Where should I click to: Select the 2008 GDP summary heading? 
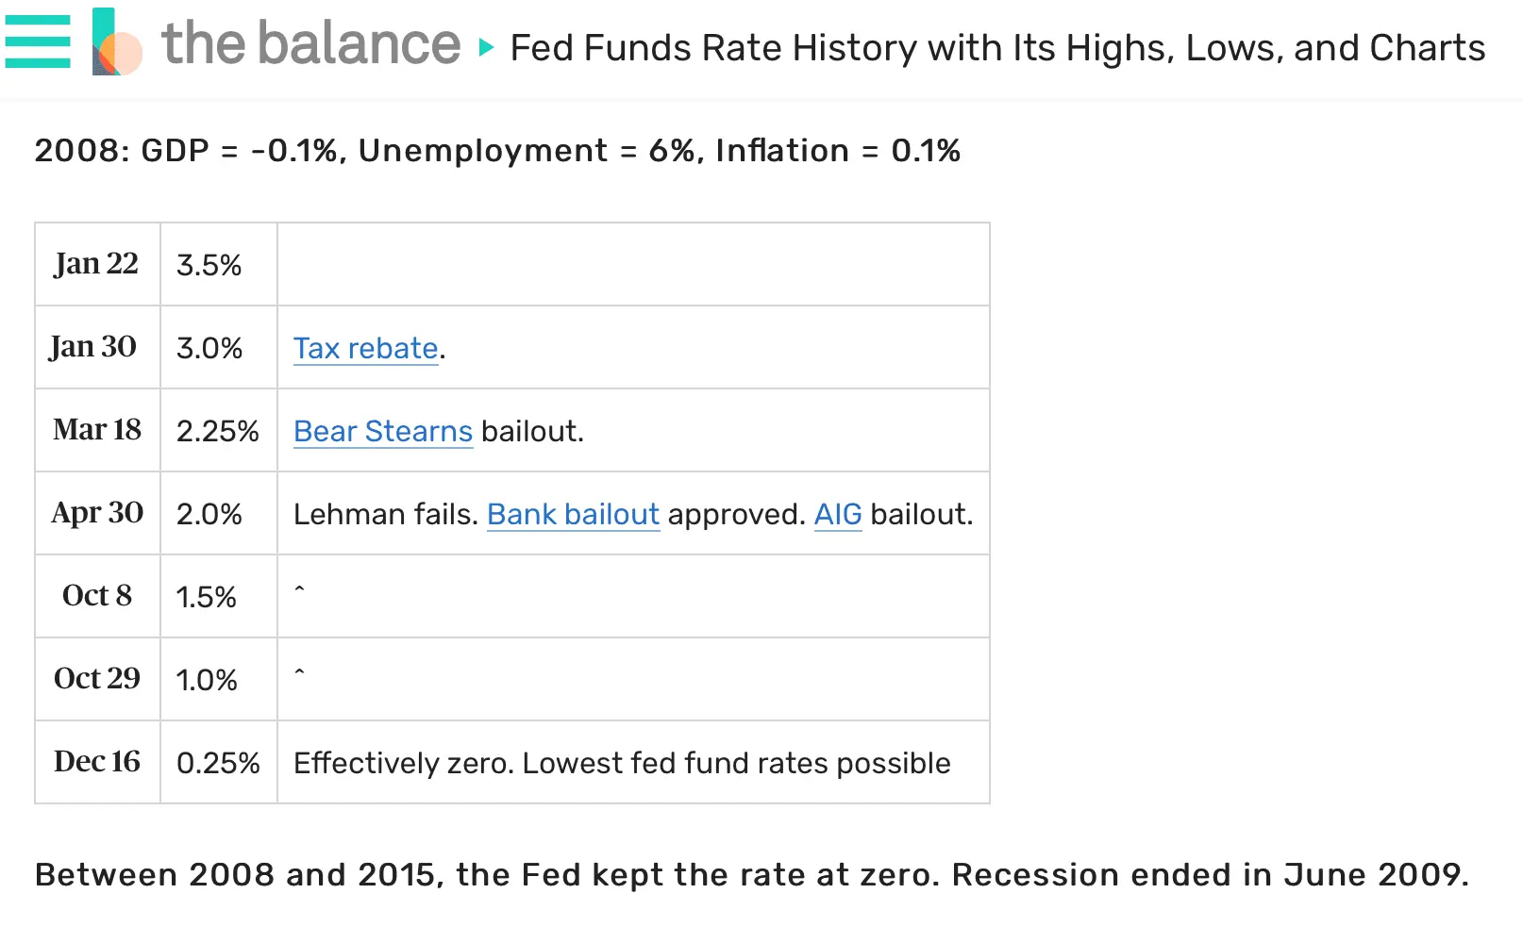click(x=497, y=150)
